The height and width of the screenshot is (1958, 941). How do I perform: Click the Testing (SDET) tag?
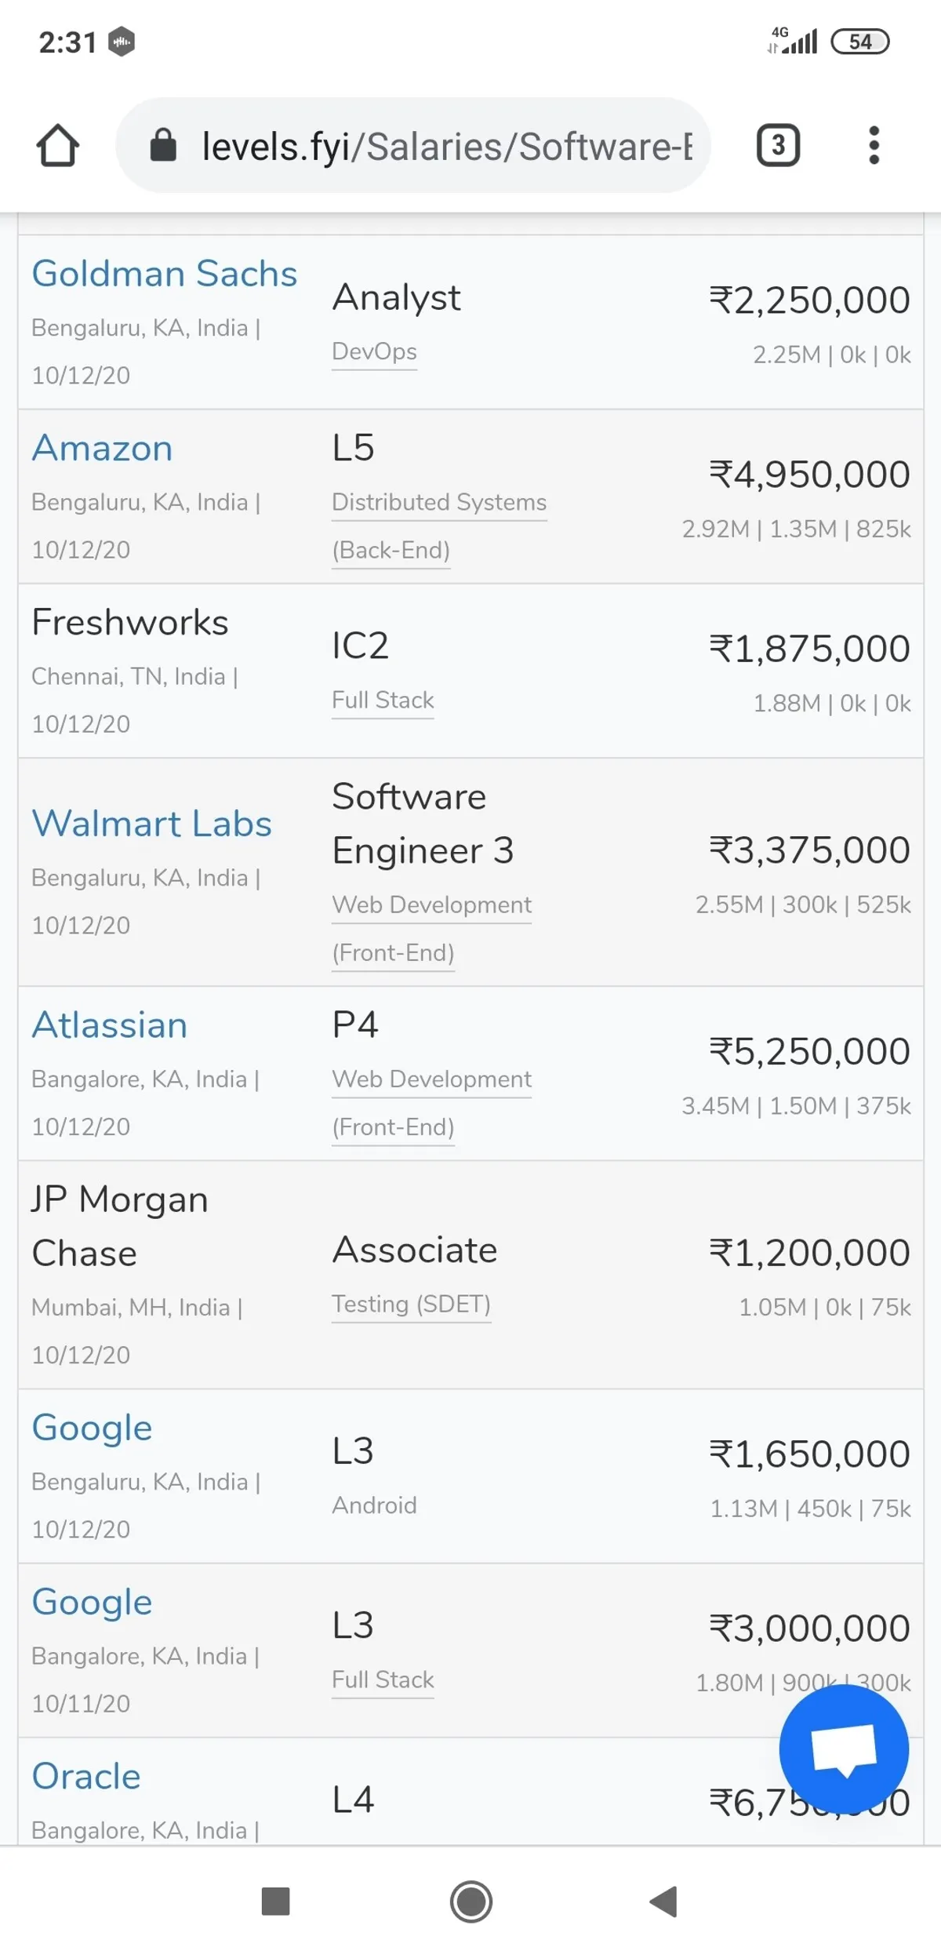point(411,1304)
